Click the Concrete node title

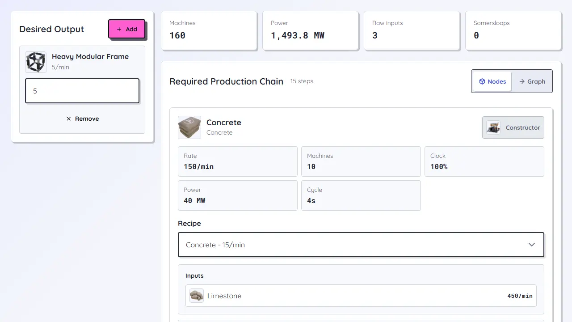pyautogui.click(x=224, y=123)
